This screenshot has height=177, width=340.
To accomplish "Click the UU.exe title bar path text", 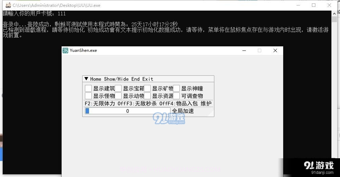I will (56, 5).
